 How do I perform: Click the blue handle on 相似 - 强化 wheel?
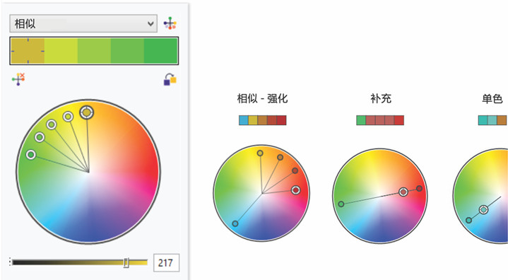235,223
